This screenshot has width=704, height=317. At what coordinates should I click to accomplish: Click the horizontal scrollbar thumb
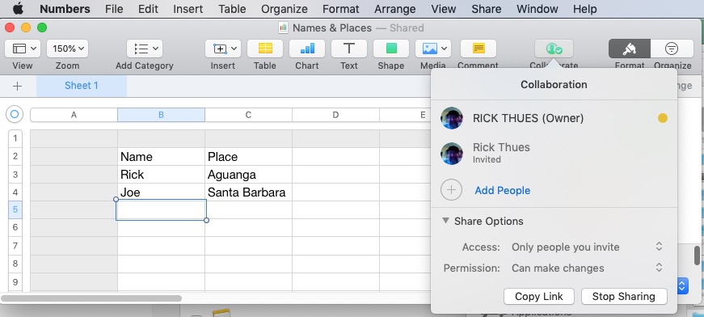pos(91,298)
